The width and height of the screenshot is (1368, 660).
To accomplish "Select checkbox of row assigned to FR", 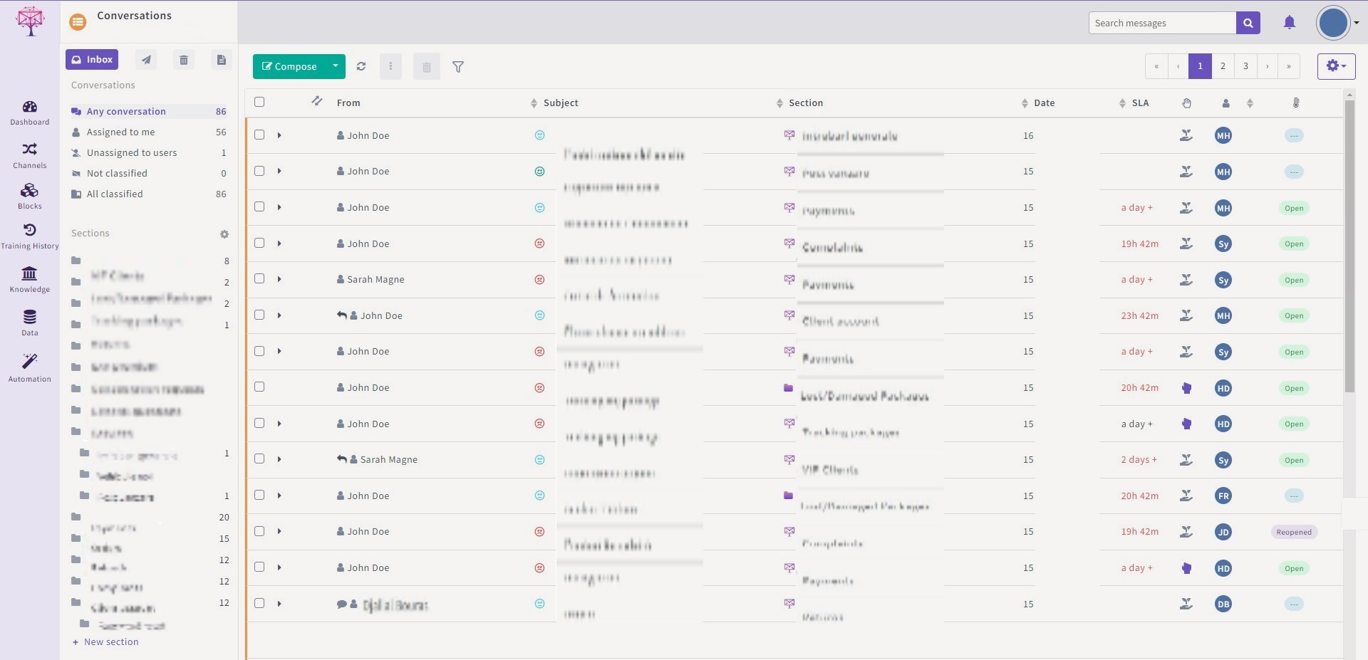I will (x=259, y=495).
